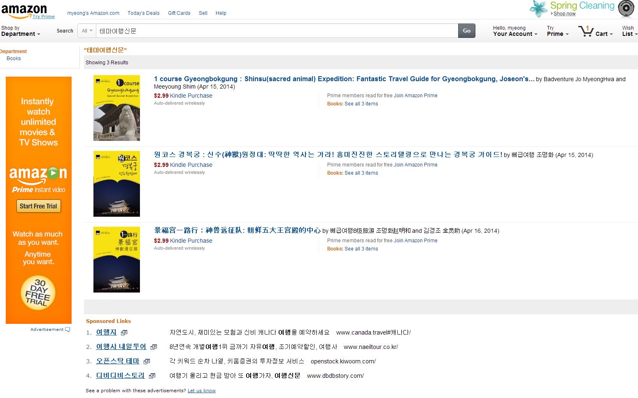
Task: Click www.canada.travel sponsored URL text
Action: [x=373, y=332]
